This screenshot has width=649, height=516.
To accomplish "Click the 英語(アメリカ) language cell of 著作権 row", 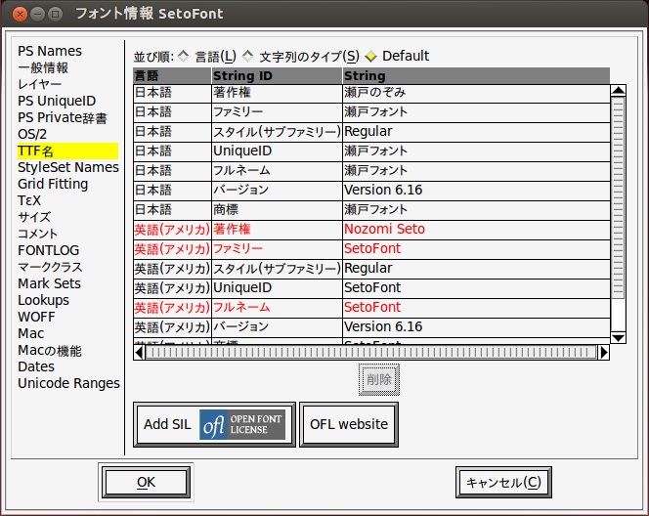I will [x=172, y=230].
